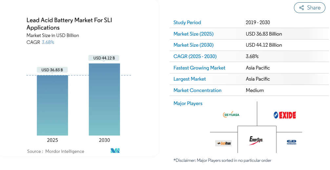Click the Mordor Intelligence logo icon
The height and width of the screenshot is (170, 330).
click(x=115, y=150)
